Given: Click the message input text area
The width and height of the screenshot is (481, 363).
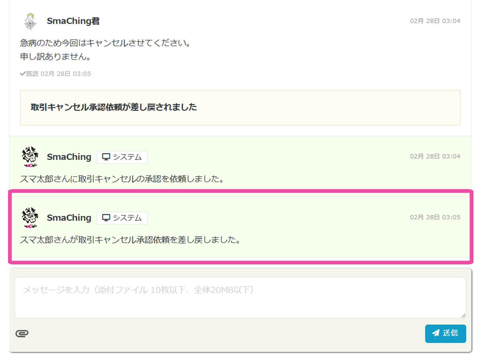Looking at the screenshot, I should [x=240, y=297].
